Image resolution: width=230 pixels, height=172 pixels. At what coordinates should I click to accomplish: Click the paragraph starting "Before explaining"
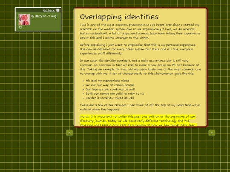point(138,49)
